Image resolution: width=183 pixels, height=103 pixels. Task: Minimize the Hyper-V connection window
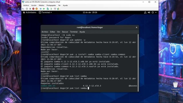pyautogui.click(x=143, y=2)
